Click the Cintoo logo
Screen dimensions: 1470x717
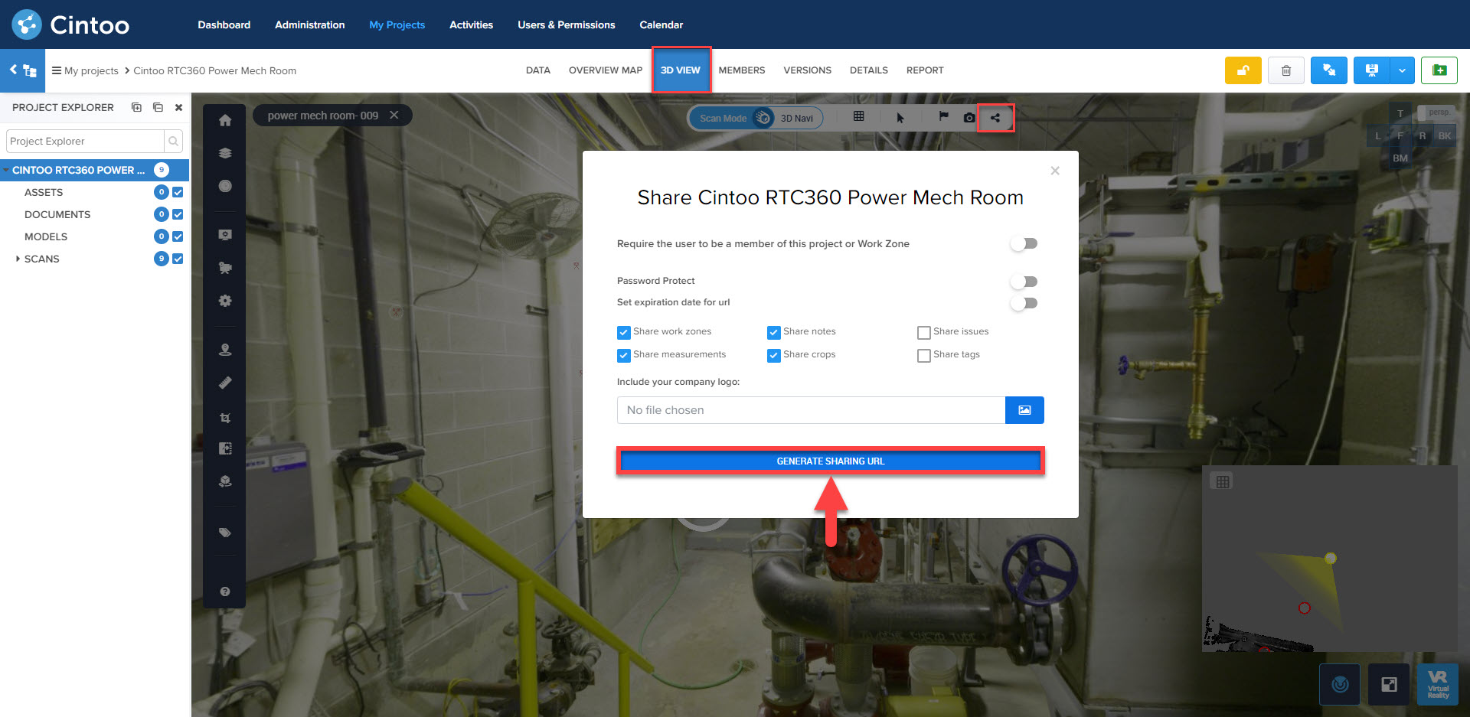point(70,24)
